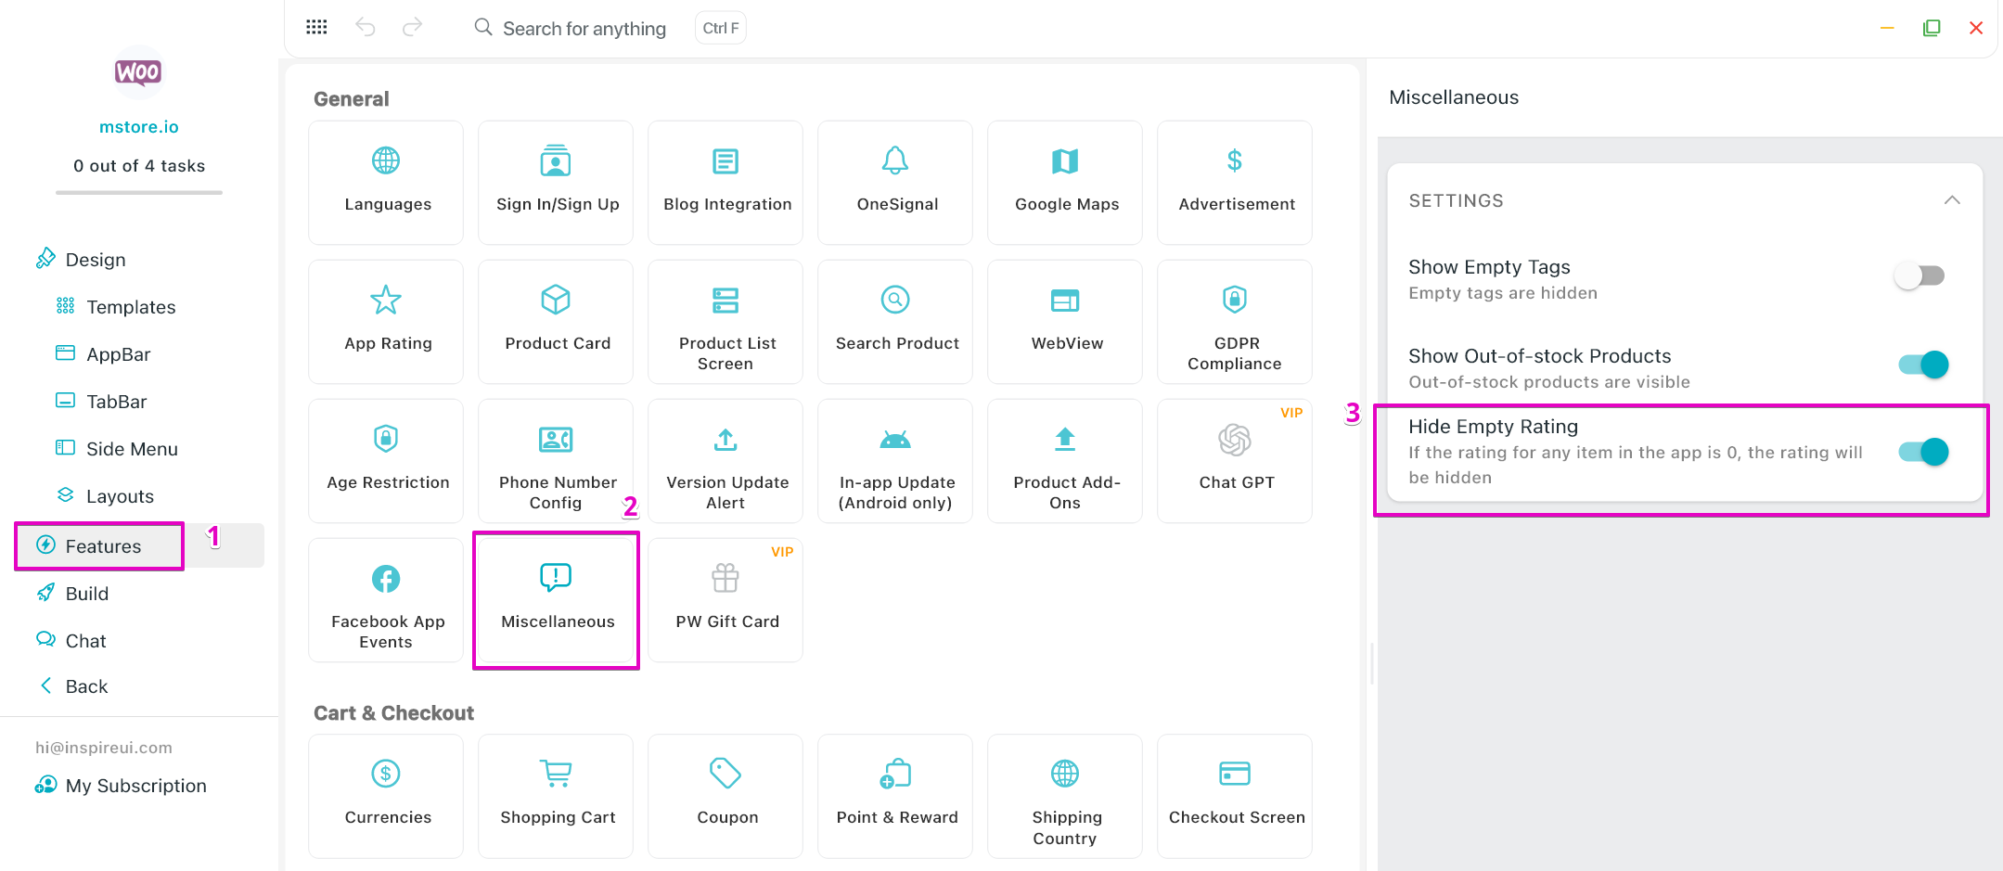Focus the Search for anything field

click(584, 29)
